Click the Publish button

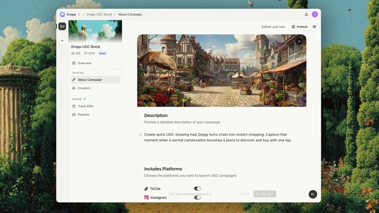pyautogui.click(x=300, y=27)
